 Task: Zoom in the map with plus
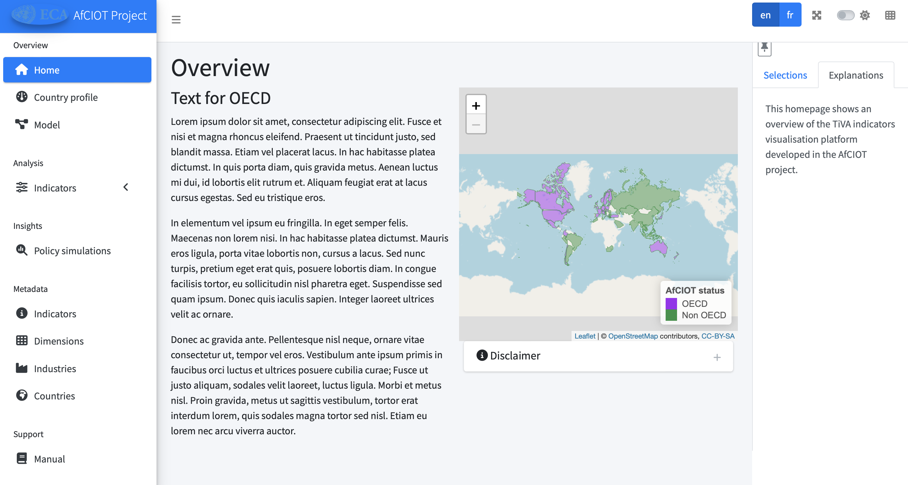[476, 106]
